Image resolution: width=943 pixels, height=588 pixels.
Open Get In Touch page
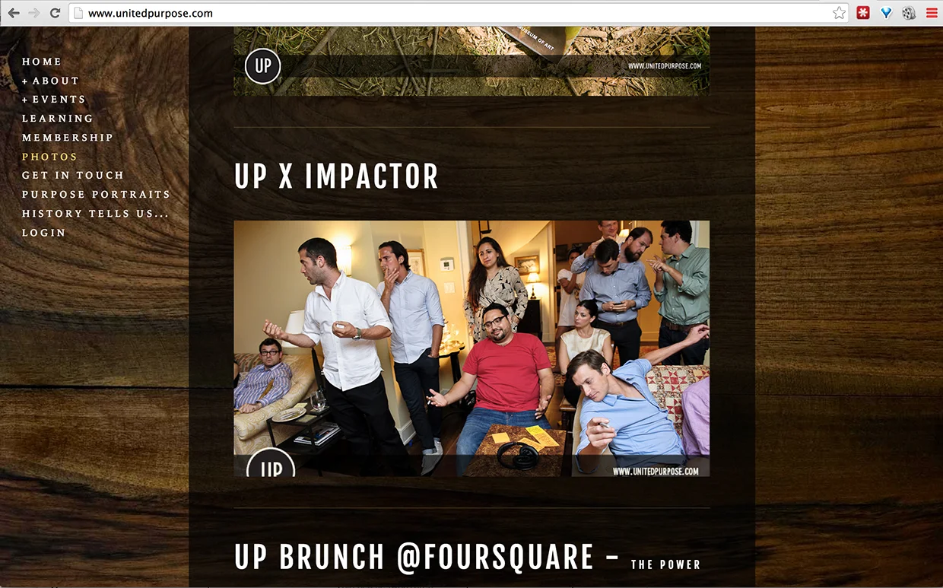click(73, 176)
